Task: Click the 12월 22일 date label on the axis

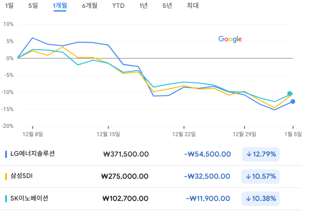Action: [x=184, y=134]
